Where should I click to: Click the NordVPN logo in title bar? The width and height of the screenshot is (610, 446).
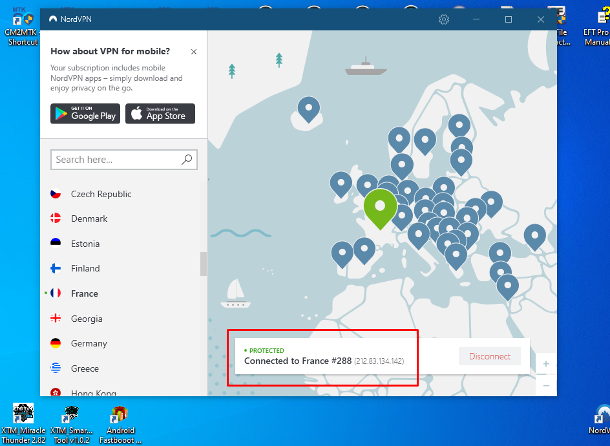coord(53,19)
